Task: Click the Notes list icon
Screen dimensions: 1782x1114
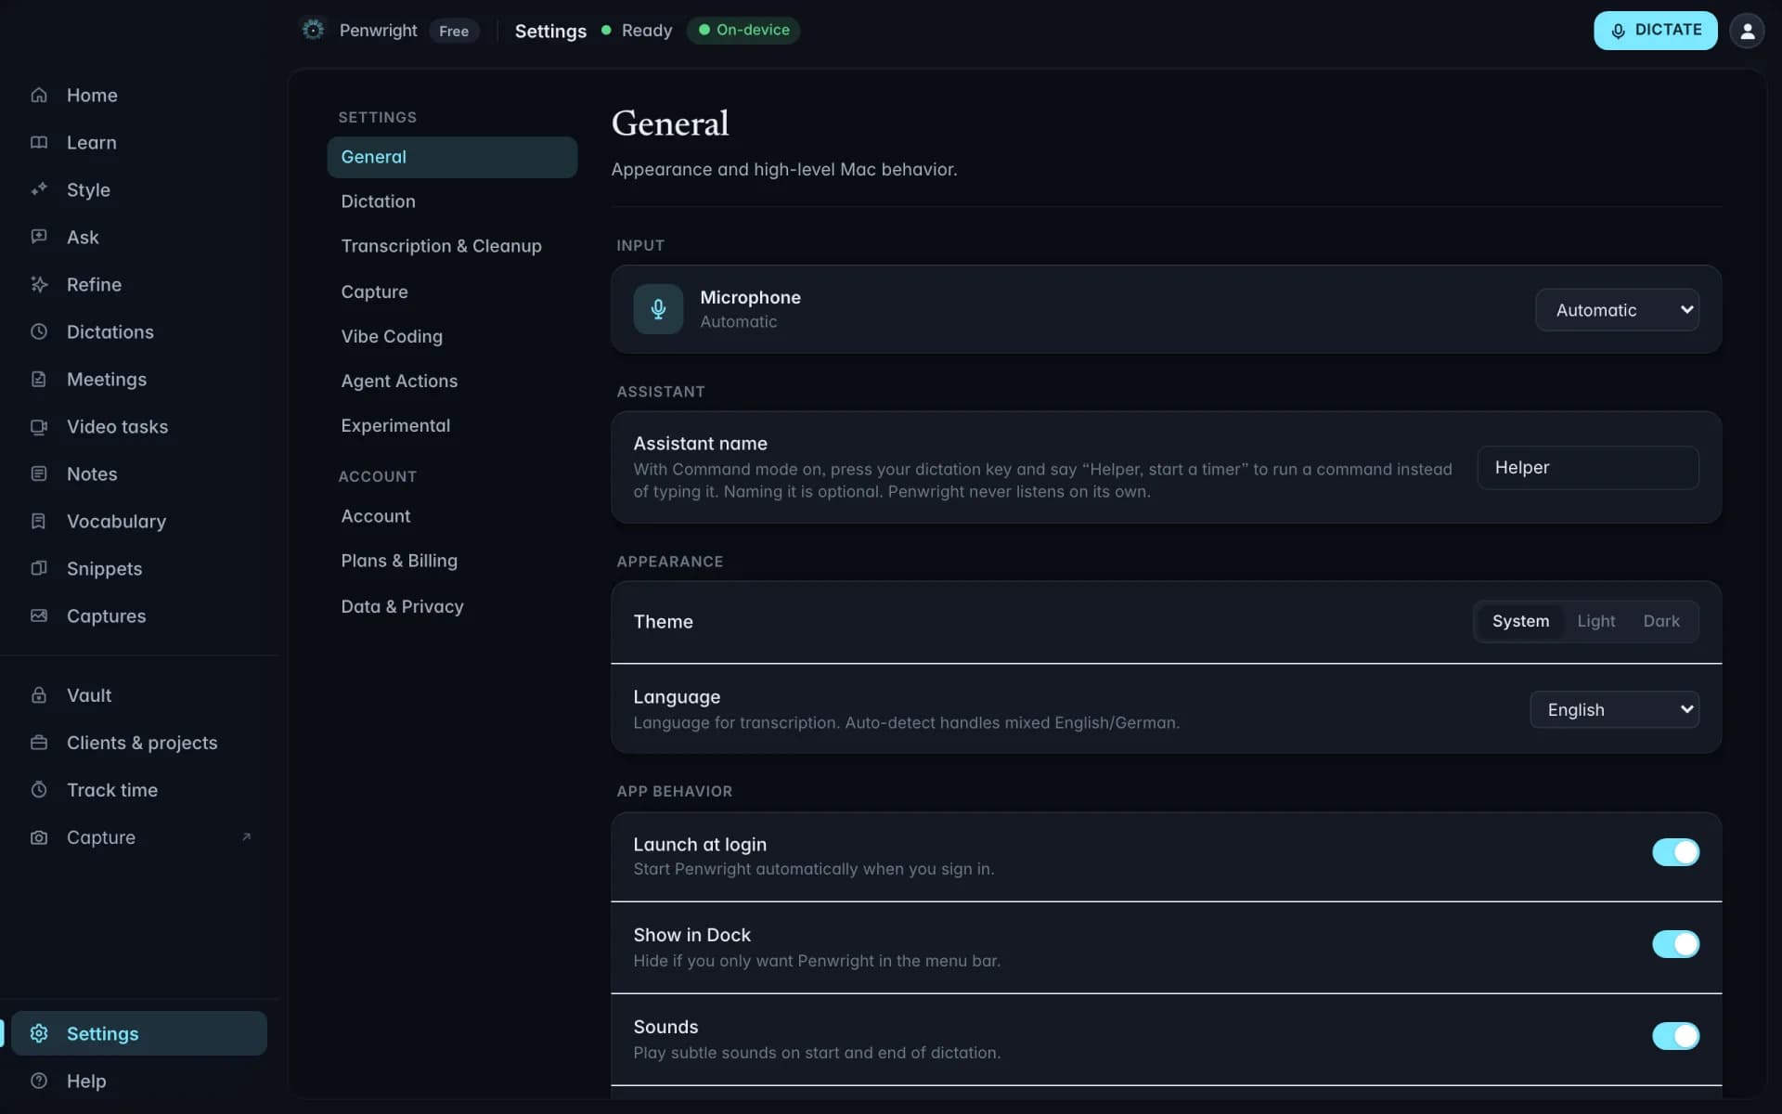Action: point(39,473)
